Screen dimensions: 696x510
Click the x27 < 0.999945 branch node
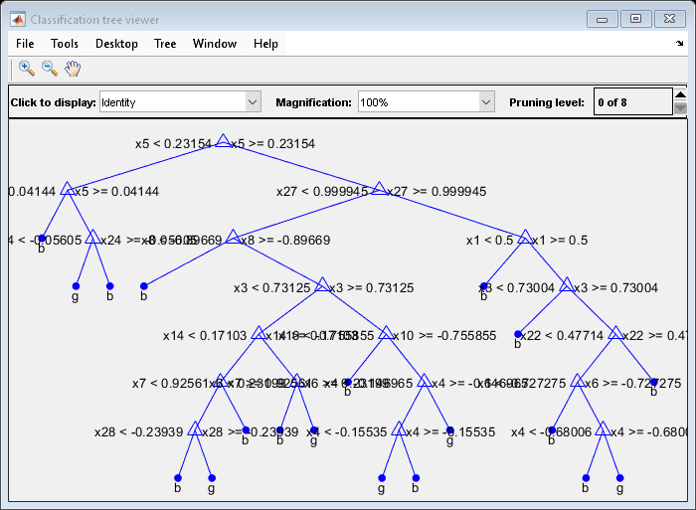379,189
